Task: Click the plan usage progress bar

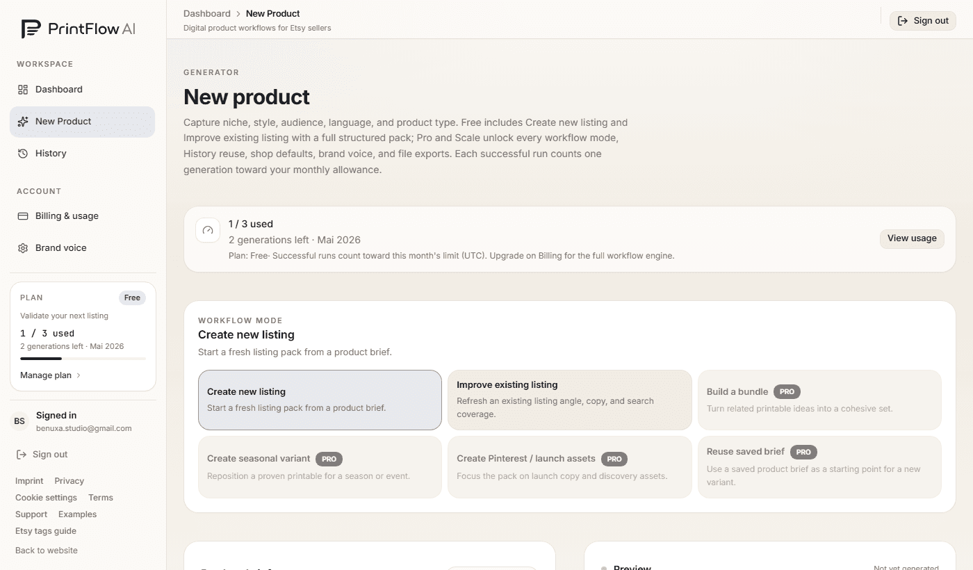Action: [83, 359]
